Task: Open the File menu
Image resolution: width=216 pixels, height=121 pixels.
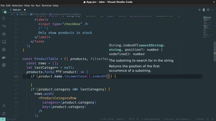Action: click(3, 5)
